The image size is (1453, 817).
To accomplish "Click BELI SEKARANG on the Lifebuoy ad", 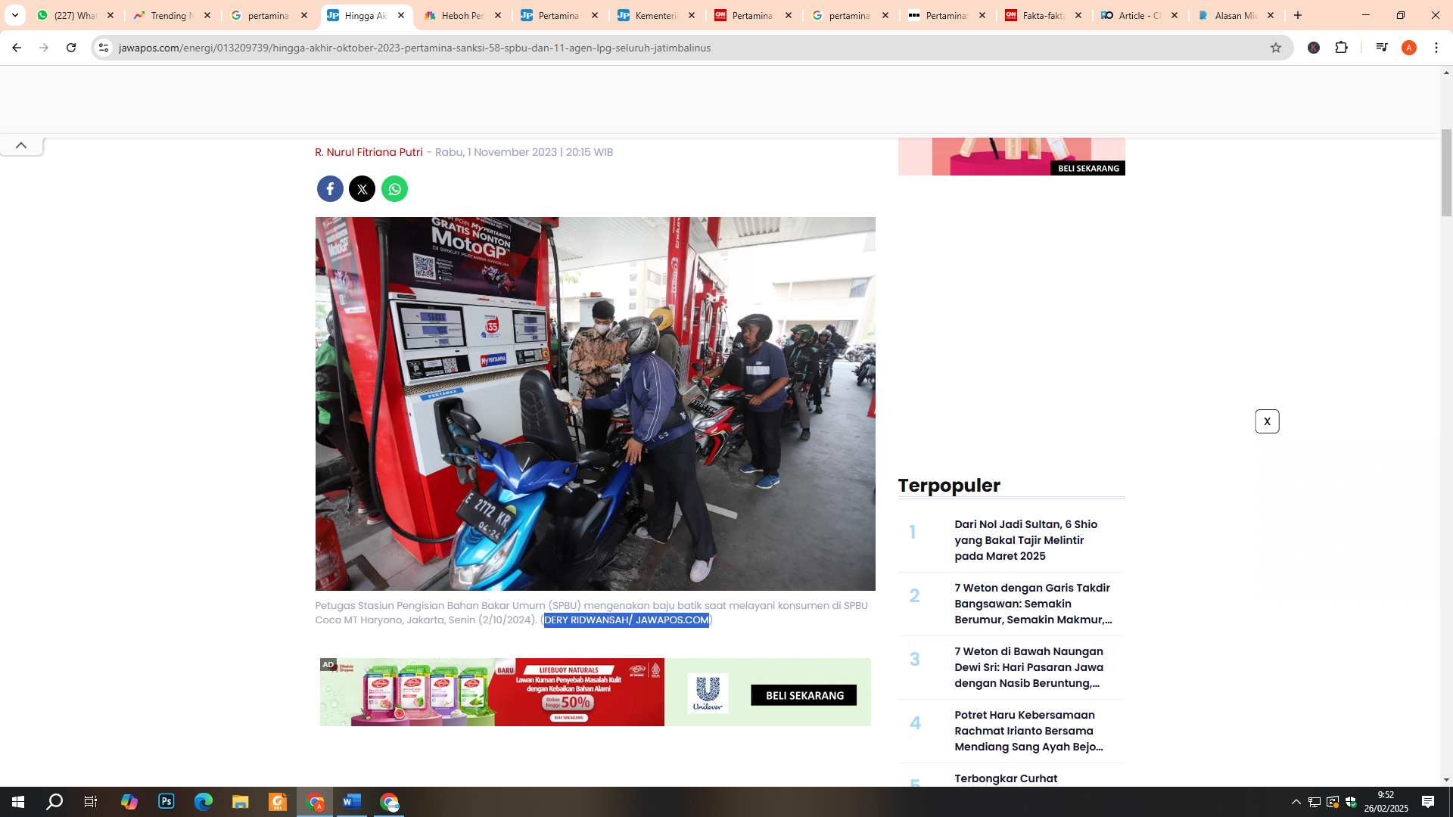I will point(803,694).
